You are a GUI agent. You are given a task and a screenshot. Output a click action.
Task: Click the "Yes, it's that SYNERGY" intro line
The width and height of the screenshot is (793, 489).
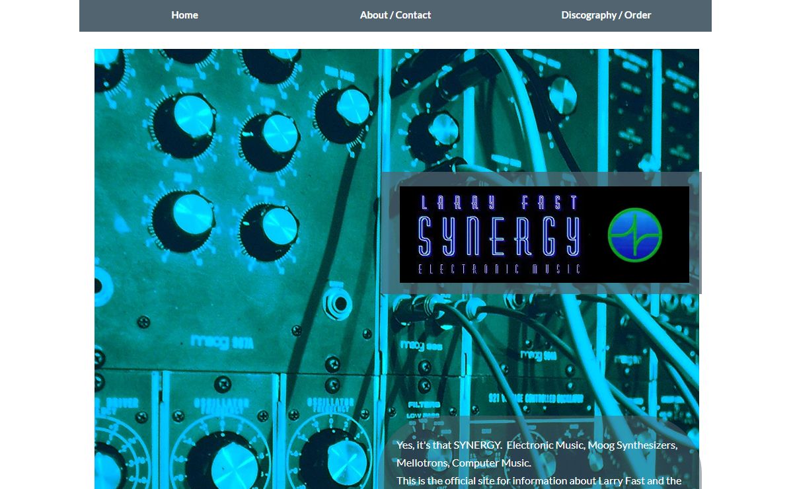(537, 445)
